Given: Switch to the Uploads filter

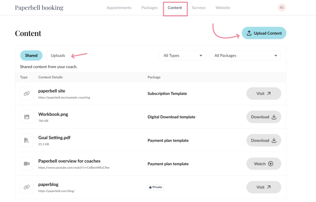Looking at the screenshot, I should 58,56.
